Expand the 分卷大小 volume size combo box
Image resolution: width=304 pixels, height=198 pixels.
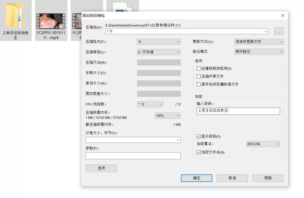click(x=133, y=140)
